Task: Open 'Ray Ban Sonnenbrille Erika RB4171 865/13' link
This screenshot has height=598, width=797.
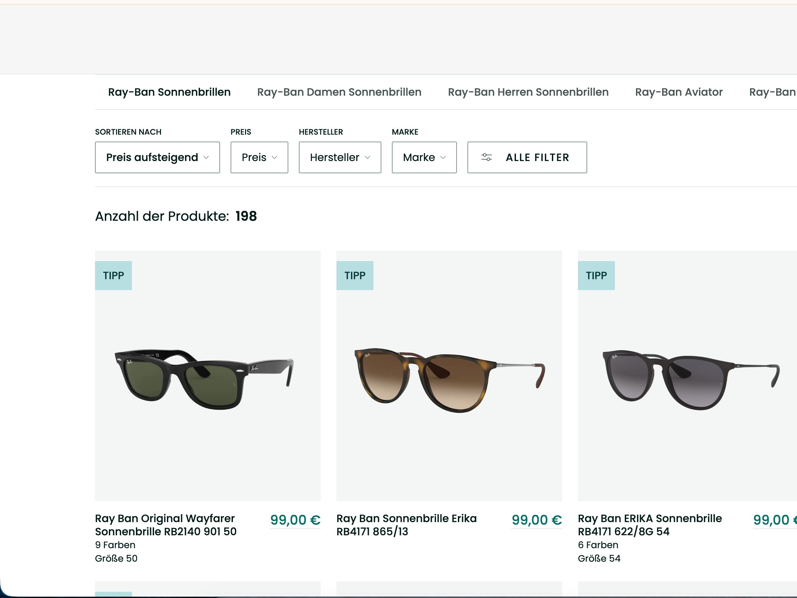Action: click(406, 525)
